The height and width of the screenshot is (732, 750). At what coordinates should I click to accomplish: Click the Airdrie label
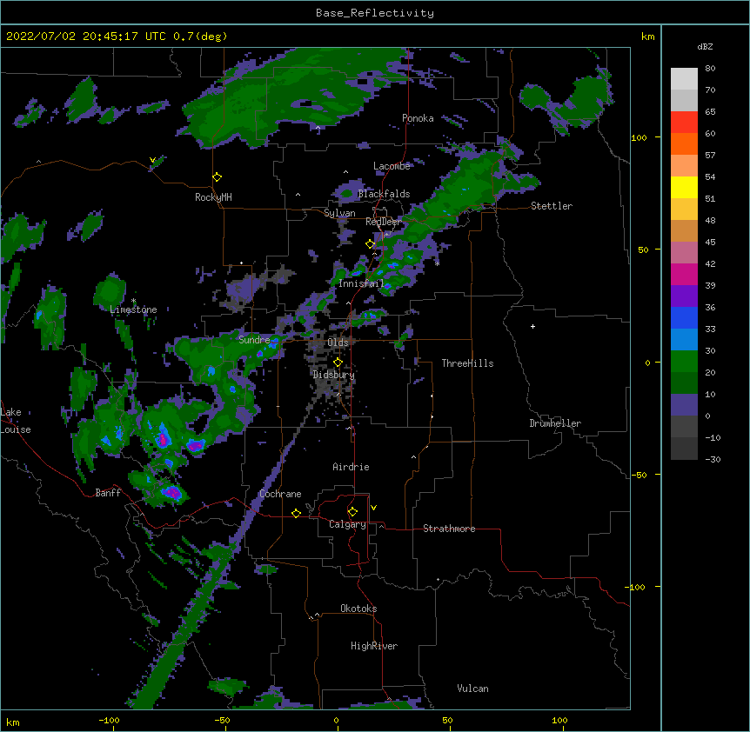351,467
